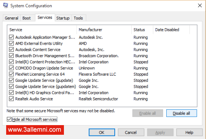Select COMODO Dragon Update Service row text
Viewport: 206px width, 139px height.
tap(44, 68)
